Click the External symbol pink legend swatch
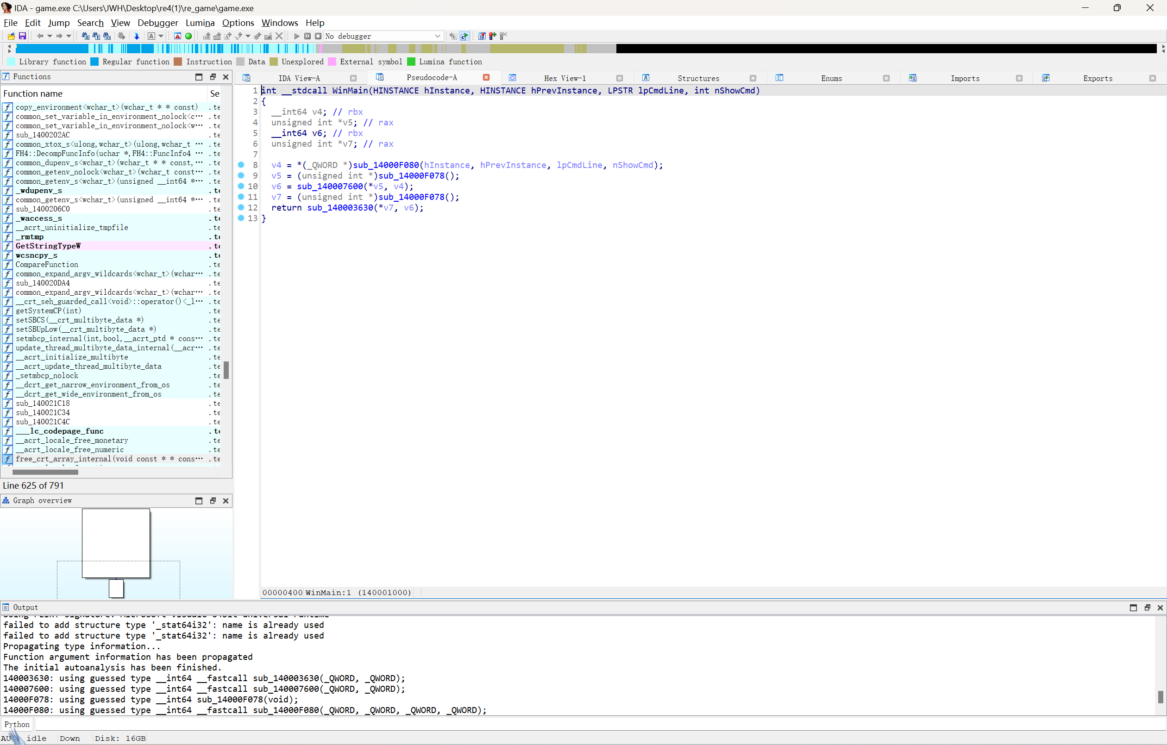Image resolution: width=1167 pixels, height=745 pixels. pyautogui.click(x=332, y=62)
